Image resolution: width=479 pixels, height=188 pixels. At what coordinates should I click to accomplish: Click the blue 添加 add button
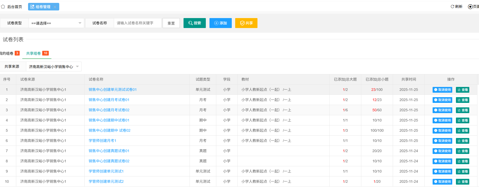point(220,23)
